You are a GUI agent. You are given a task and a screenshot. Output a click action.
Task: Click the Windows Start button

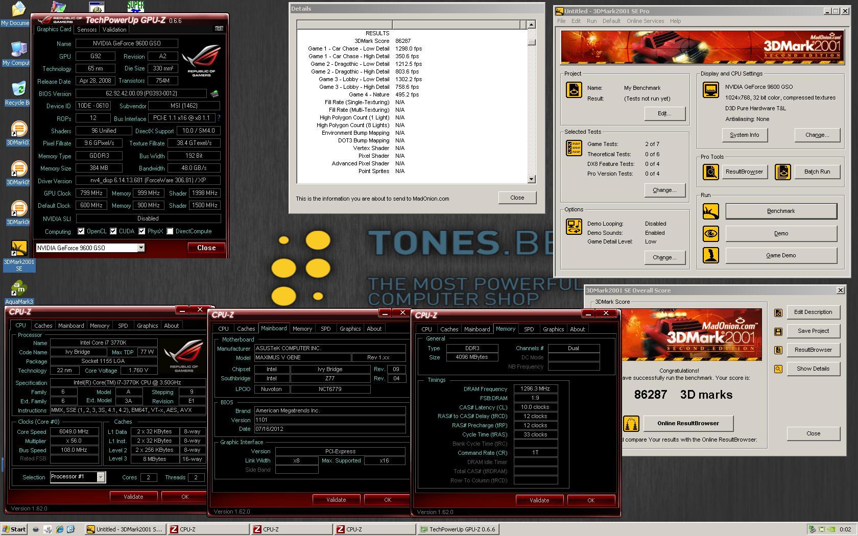[14, 529]
